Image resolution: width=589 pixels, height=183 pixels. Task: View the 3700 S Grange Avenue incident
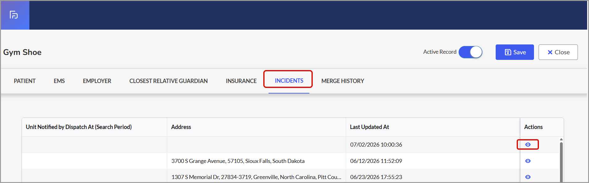528,161
